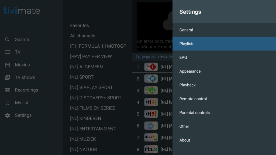Open Parental controls settings
Screen dimensions: 276x155
(194, 112)
